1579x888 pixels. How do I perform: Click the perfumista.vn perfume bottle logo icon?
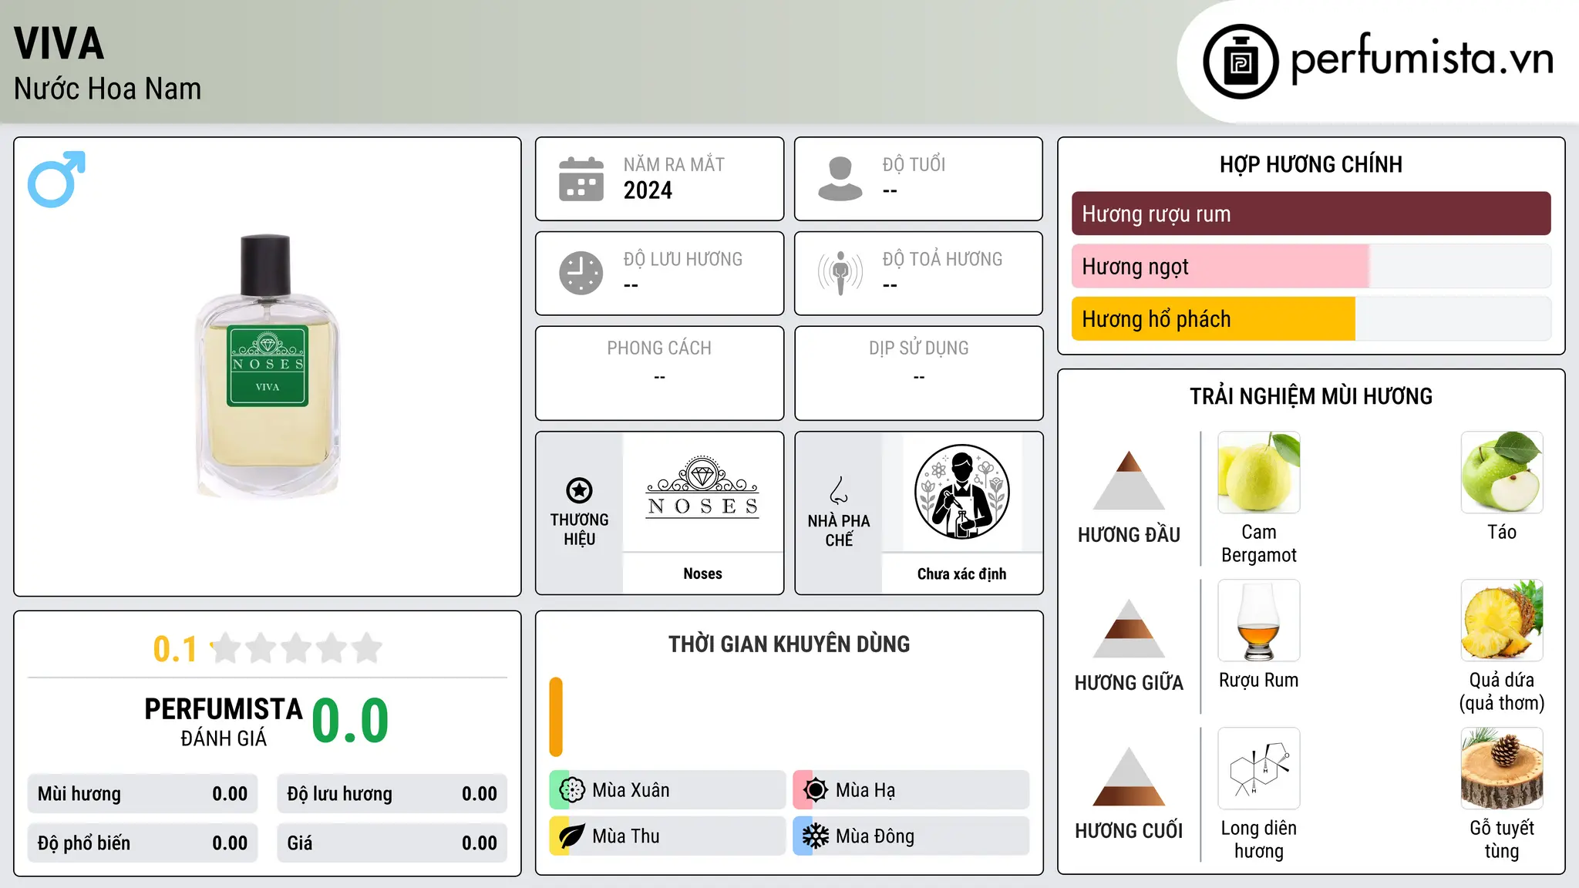click(1241, 62)
